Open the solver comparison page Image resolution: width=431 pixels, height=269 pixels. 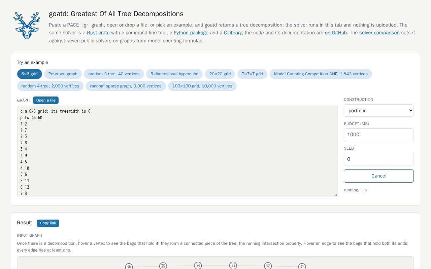pos(379,33)
